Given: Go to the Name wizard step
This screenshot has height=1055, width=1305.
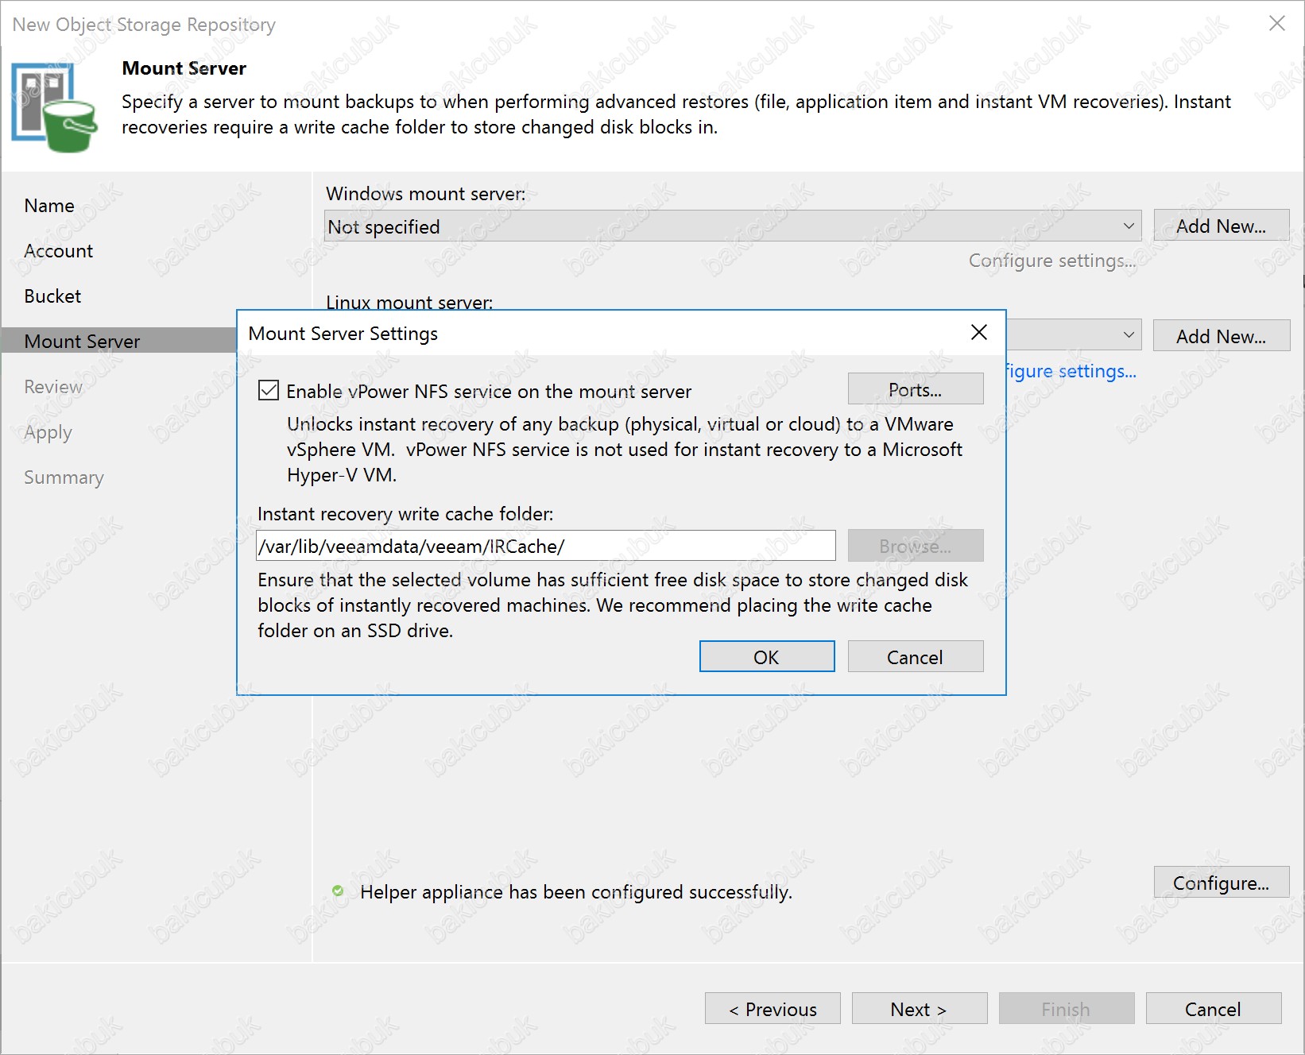Looking at the screenshot, I should tap(49, 206).
